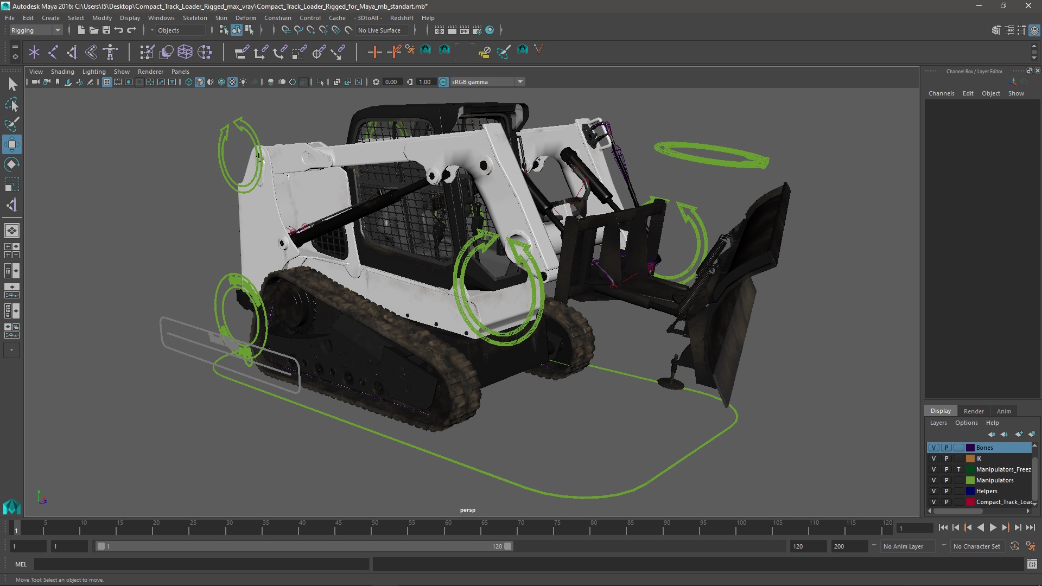Image resolution: width=1042 pixels, height=586 pixels.
Task: Click the Bones layer color swatch
Action: click(x=970, y=448)
